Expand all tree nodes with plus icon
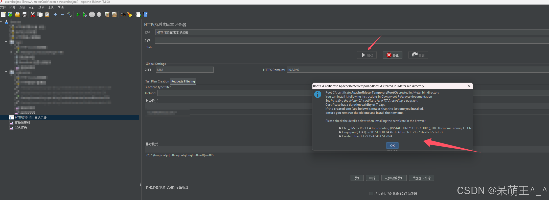The image size is (549, 200). click(55, 14)
